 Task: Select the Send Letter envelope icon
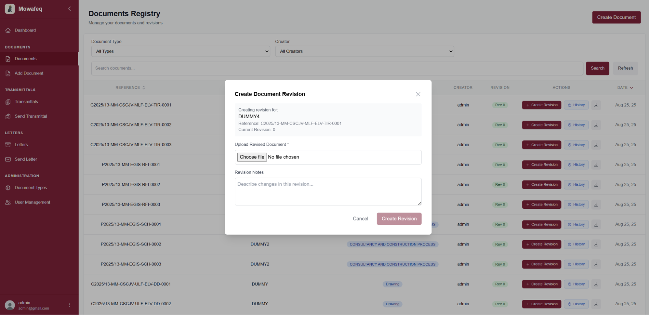pyautogui.click(x=8, y=159)
